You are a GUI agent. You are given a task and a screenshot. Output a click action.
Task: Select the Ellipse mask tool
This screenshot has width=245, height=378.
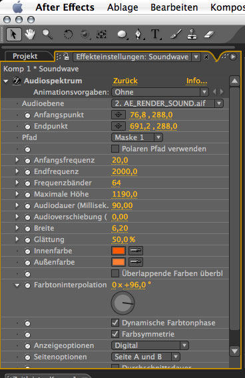[122, 35]
